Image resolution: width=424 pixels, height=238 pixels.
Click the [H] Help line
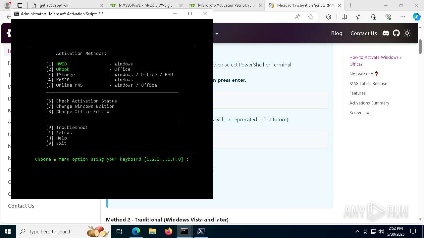tap(56, 138)
